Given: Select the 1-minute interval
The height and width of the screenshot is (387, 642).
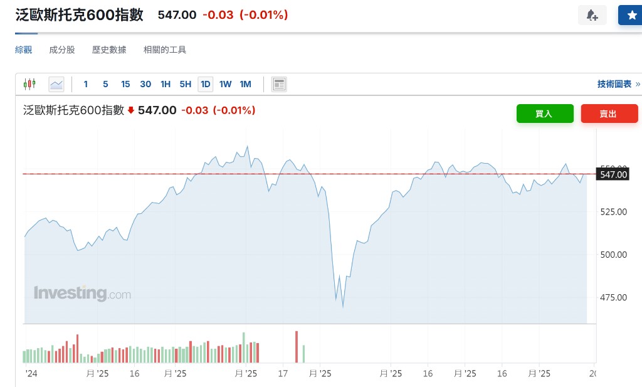Looking at the screenshot, I should point(85,84).
